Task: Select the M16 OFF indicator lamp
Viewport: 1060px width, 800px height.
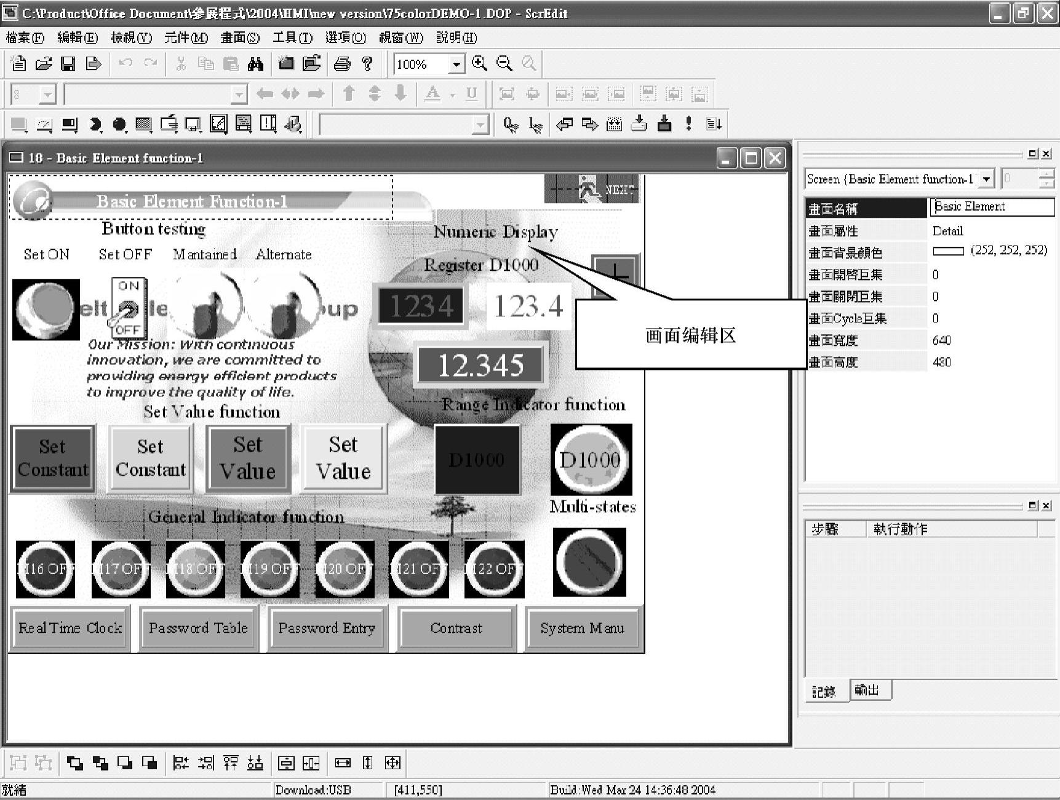Action: 46,569
